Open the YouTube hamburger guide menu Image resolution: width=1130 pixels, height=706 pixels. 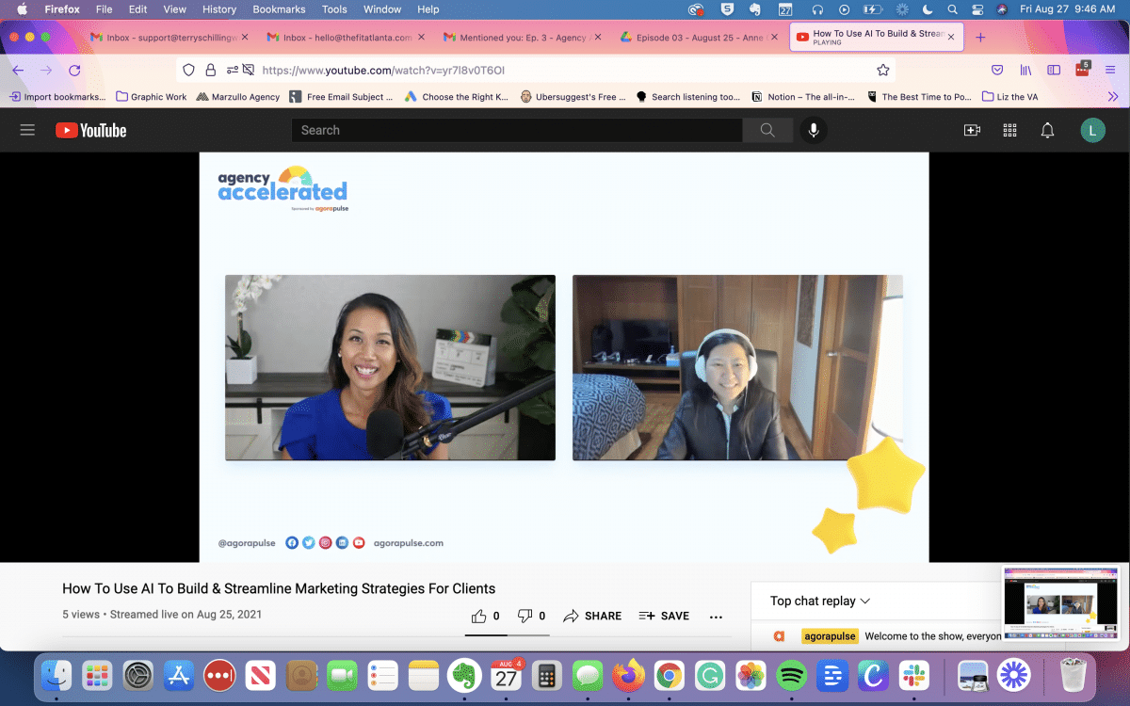tap(27, 130)
